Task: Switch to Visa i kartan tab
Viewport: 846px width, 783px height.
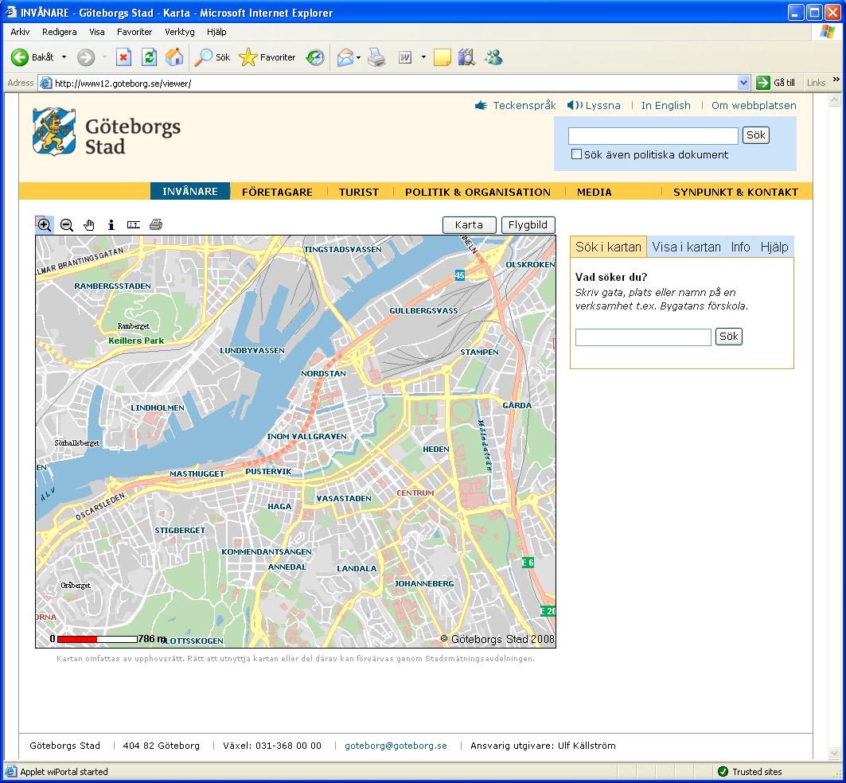Action: pyautogui.click(x=686, y=247)
